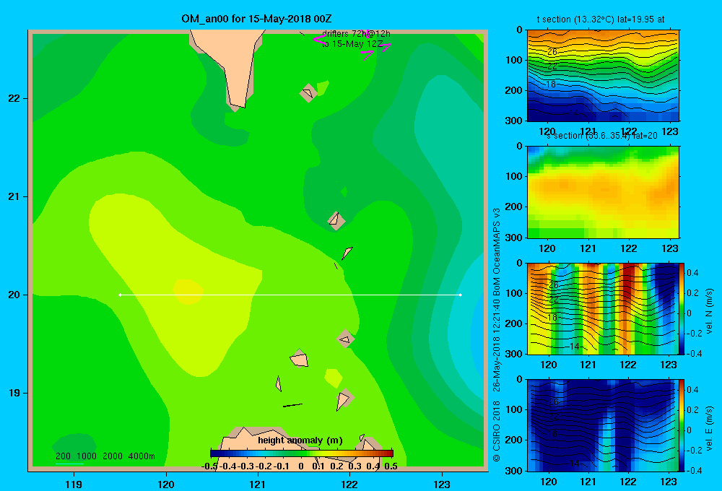The image size is (722, 491).
Task: Click the 't section (13..32°C) lat=19.95' title
Action: [601, 19]
